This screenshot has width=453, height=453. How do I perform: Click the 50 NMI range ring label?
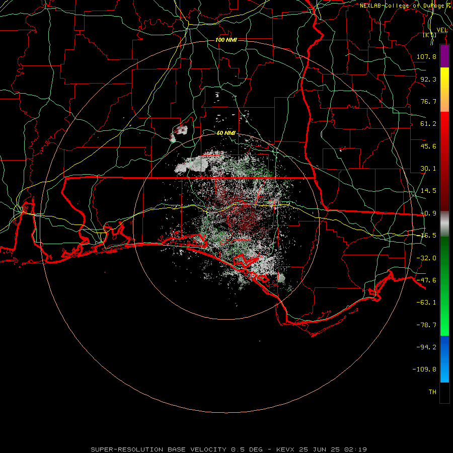[x=226, y=133]
